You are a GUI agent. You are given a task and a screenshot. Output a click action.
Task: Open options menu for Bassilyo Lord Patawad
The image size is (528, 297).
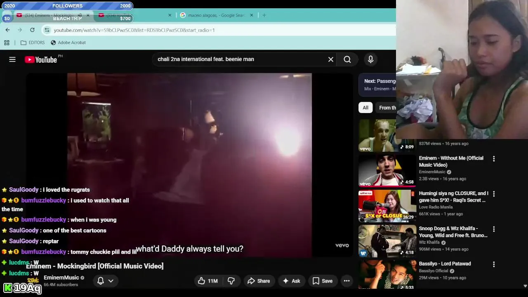click(x=494, y=264)
